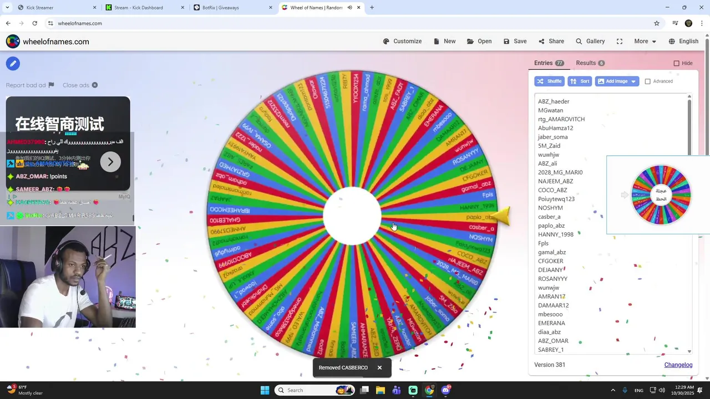This screenshot has height=399, width=710.
Task: Open Kick app icon on taskbar
Action: click(413, 390)
